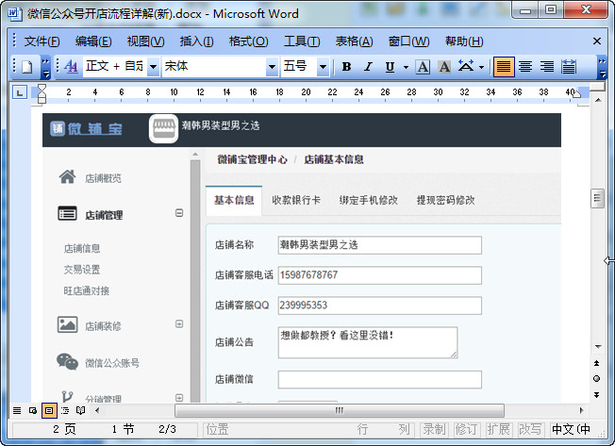Screen dimensions: 615x446
Task: Select Justify alignment button
Action: [504, 67]
